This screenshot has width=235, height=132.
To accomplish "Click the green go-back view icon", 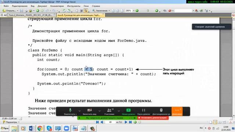I will pos(135,122).
